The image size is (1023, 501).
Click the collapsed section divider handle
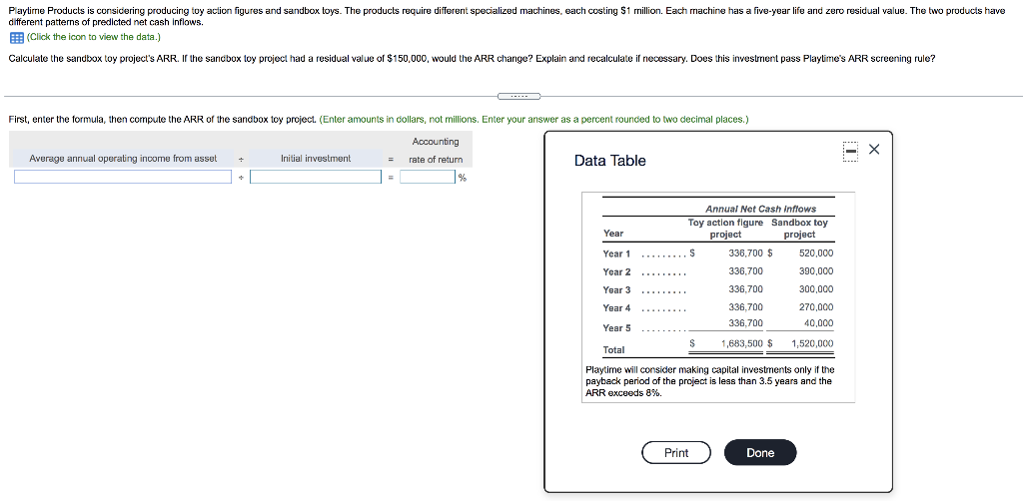(x=519, y=97)
